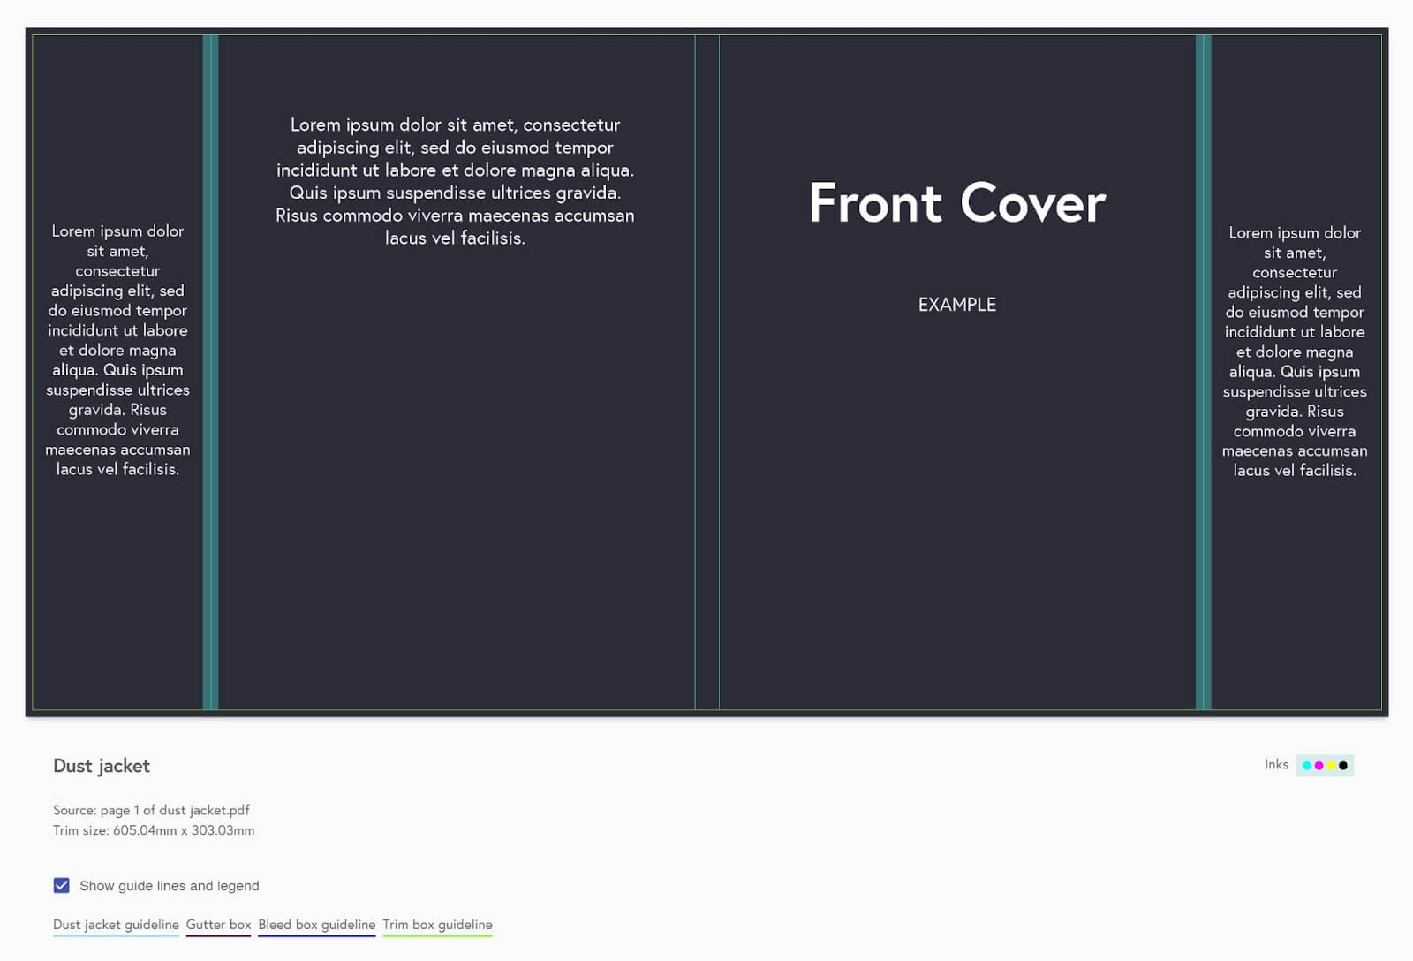Click the left teal gutter strip
The width and height of the screenshot is (1413, 961).
(210, 371)
